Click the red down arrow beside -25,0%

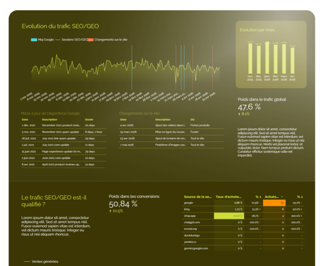click(301, 203)
